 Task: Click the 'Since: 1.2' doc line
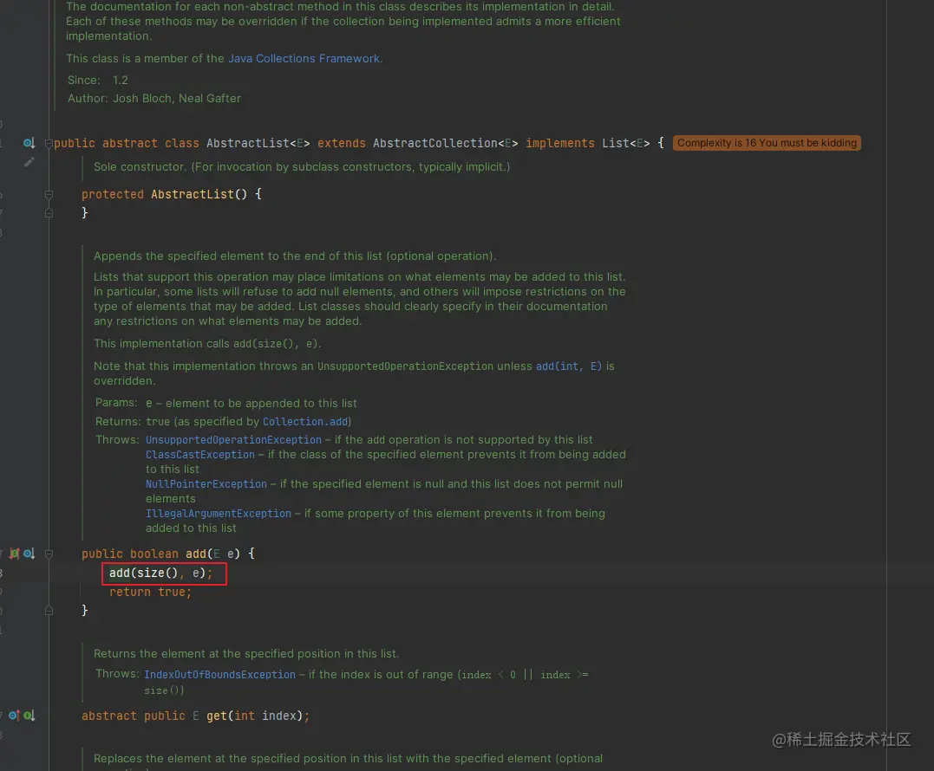98,80
